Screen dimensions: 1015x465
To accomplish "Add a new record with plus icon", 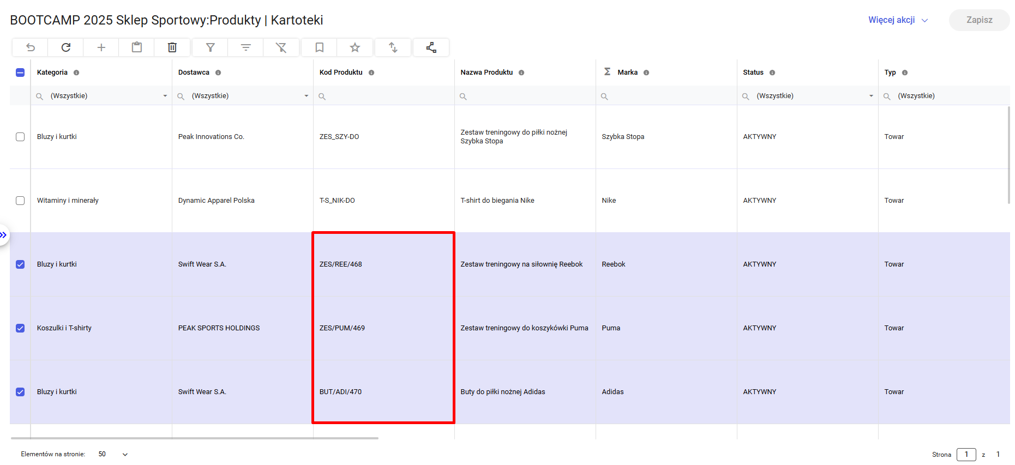I will click(101, 47).
